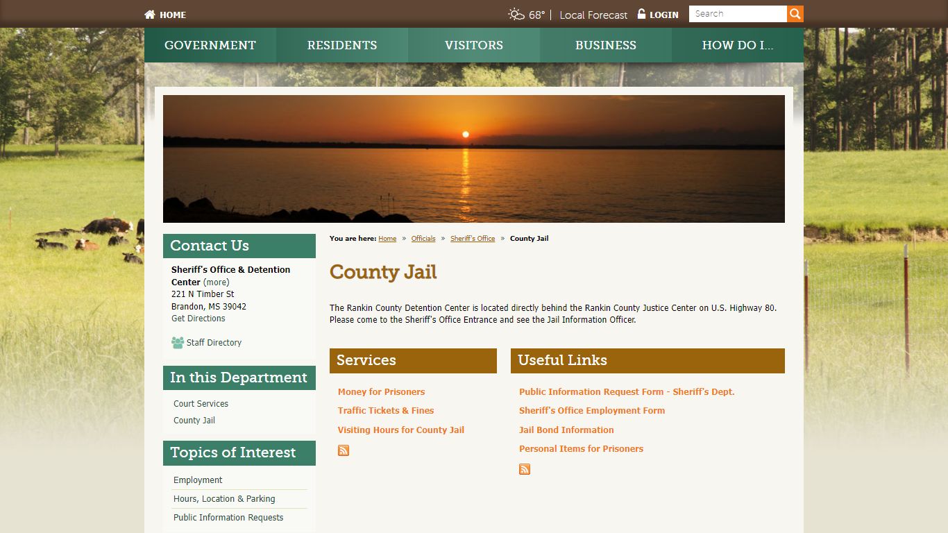The image size is (948, 533).
Task: Click the Staff Directory people icon
Action: point(178,342)
